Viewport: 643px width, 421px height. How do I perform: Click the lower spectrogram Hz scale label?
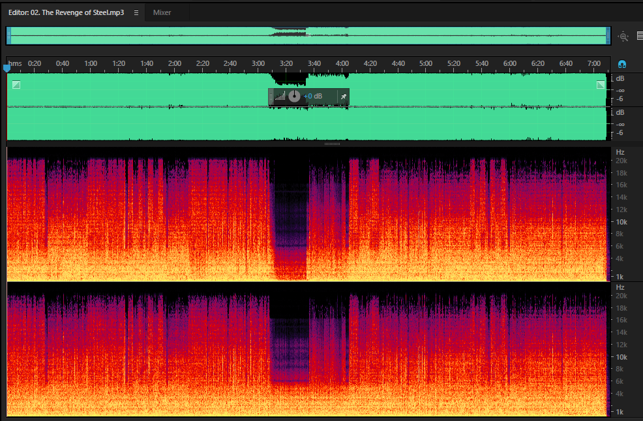click(x=620, y=287)
